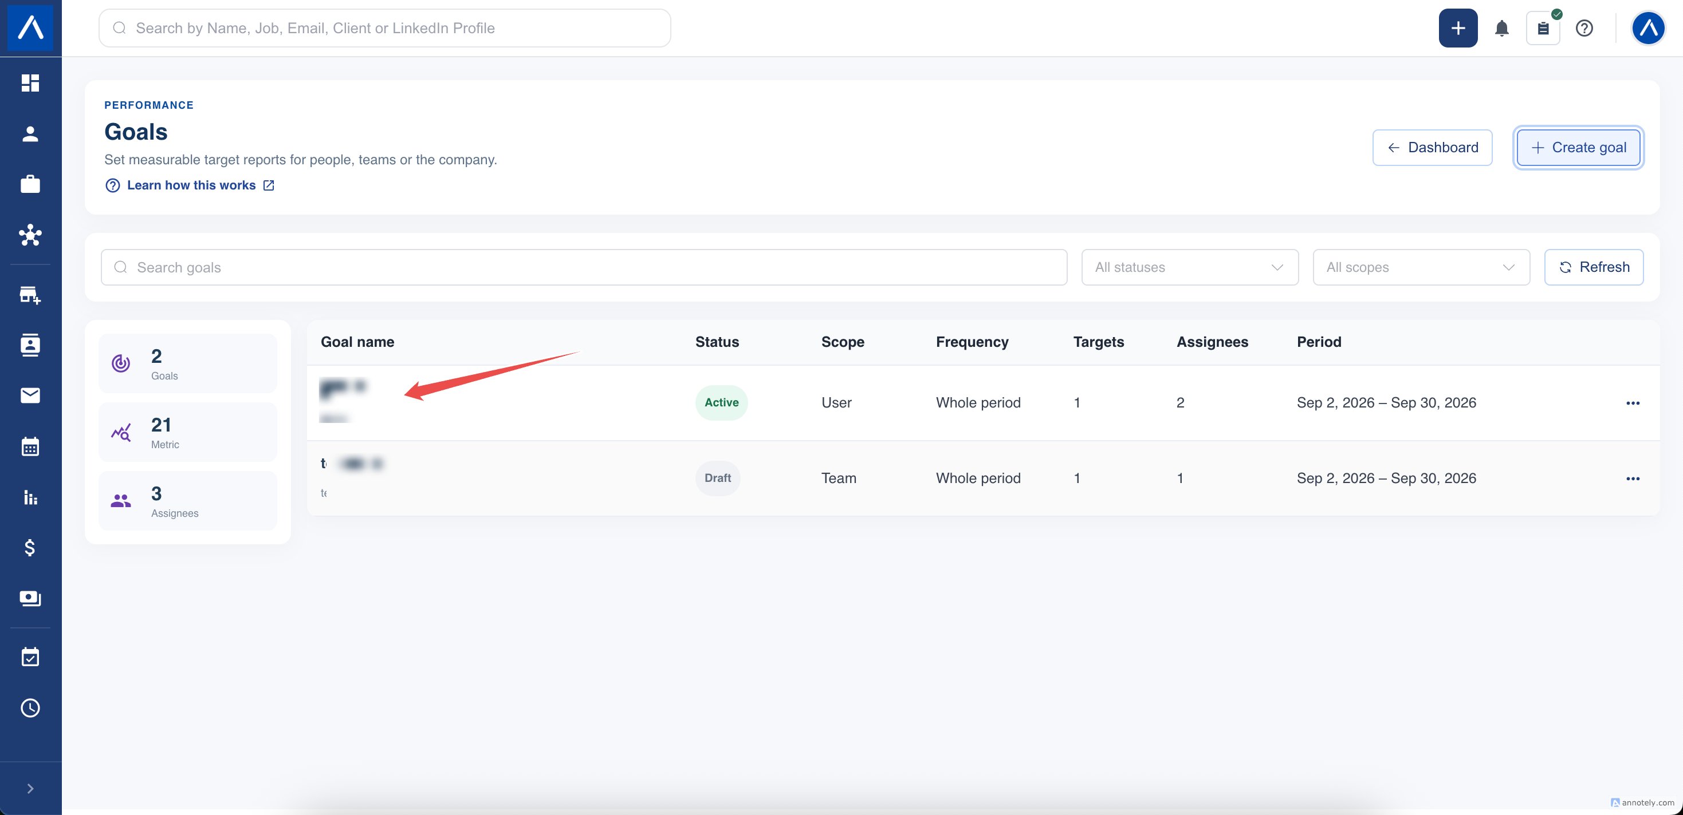The width and height of the screenshot is (1683, 815).
Task: Open the jobs briefcase icon in sidebar
Action: (x=30, y=185)
